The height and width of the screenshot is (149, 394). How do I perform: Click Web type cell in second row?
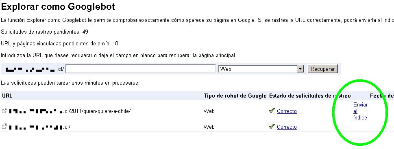(x=209, y=127)
